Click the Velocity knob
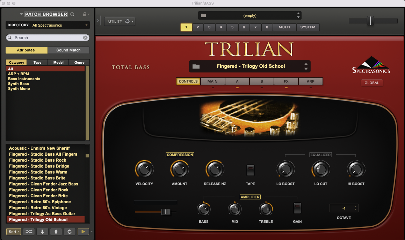 (144, 169)
